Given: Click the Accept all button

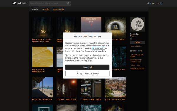Looking at the screenshot, I should point(88,67).
